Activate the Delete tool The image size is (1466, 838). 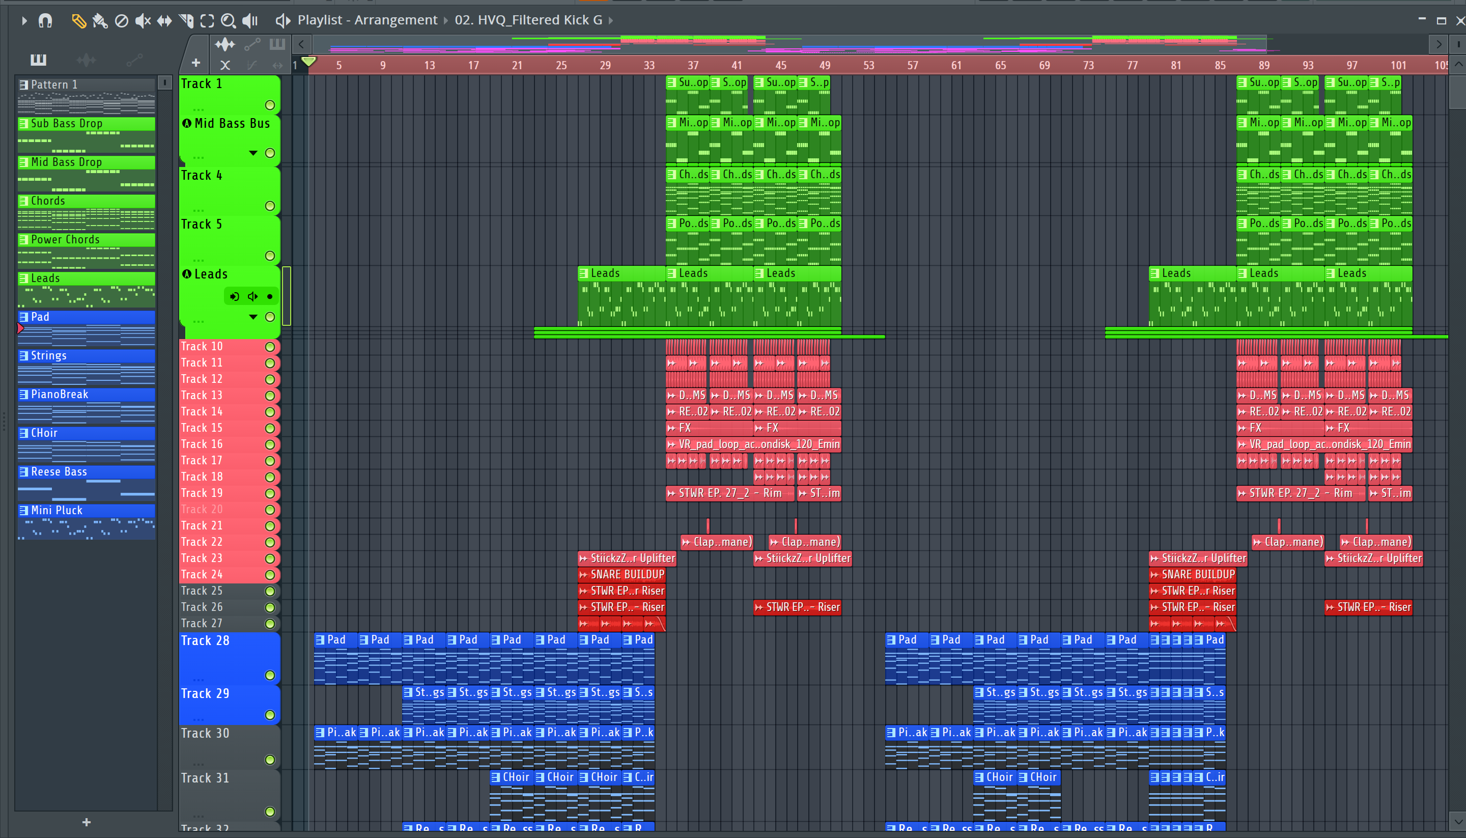[121, 21]
